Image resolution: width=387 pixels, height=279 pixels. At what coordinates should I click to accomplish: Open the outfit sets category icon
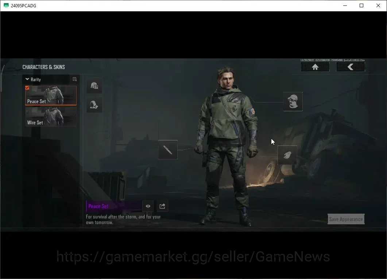coord(94,86)
